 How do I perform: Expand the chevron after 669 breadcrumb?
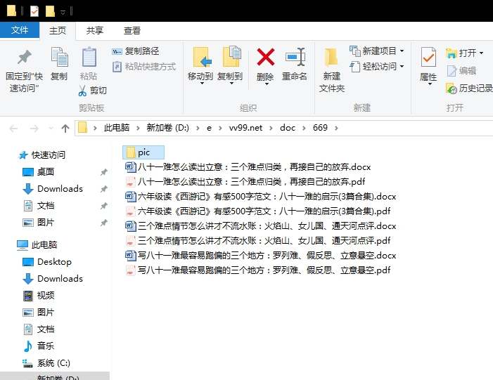tap(336, 128)
